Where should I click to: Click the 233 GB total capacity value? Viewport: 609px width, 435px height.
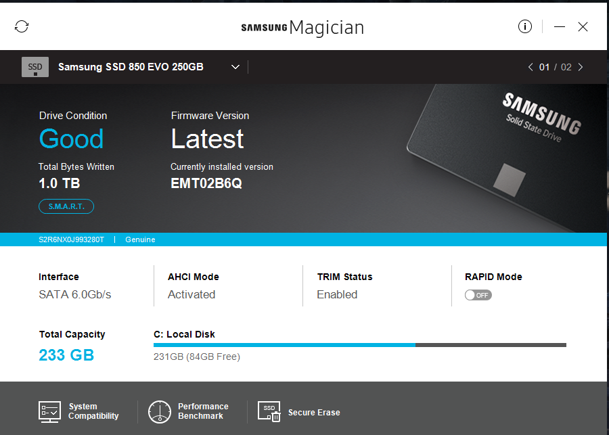66,355
